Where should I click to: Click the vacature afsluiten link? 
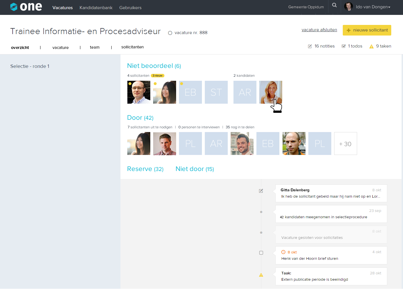click(x=319, y=30)
